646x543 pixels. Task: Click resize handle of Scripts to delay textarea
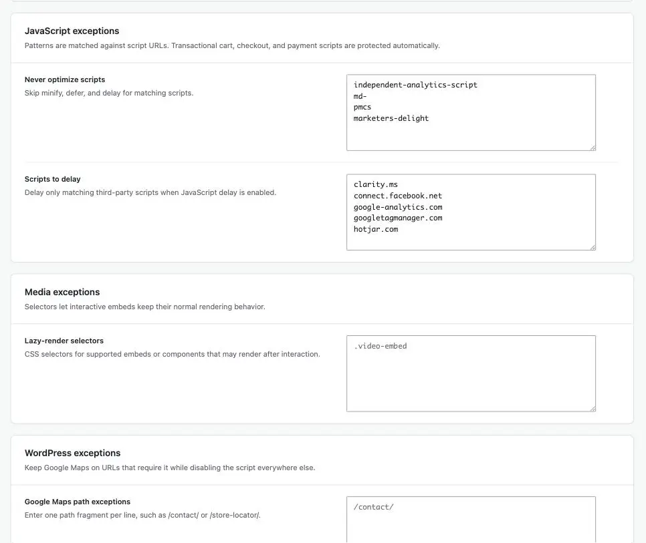[593, 247]
